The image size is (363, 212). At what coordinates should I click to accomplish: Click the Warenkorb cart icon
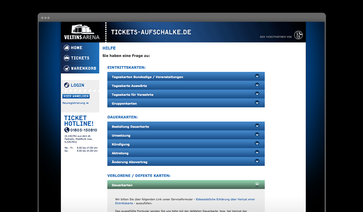(67, 68)
